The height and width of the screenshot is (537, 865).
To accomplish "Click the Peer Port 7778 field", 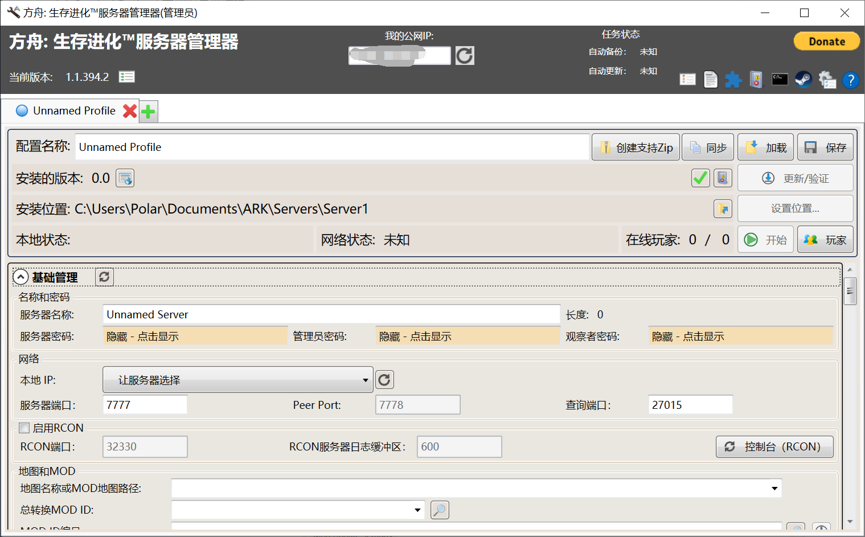I will point(418,405).
